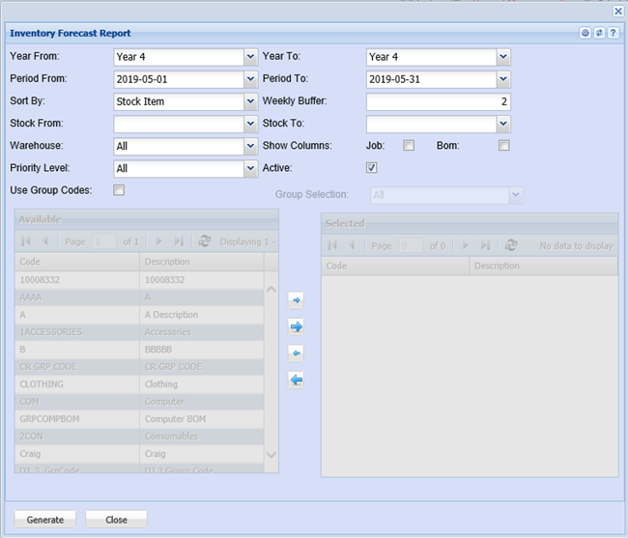Click the refresh icon in panel header
The height and width of the screenshot is (538, 628).
tap(599, 33)
